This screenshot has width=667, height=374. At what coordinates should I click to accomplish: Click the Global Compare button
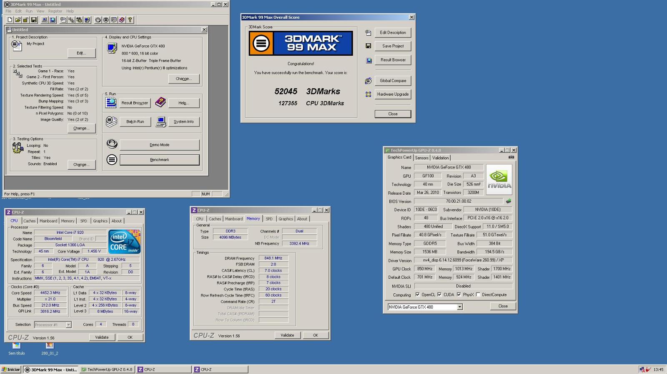pos(393,81)
